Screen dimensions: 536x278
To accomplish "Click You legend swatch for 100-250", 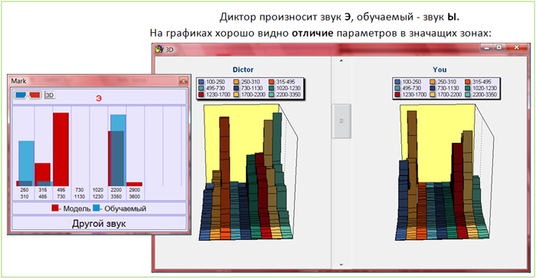I will pos(397,82).
